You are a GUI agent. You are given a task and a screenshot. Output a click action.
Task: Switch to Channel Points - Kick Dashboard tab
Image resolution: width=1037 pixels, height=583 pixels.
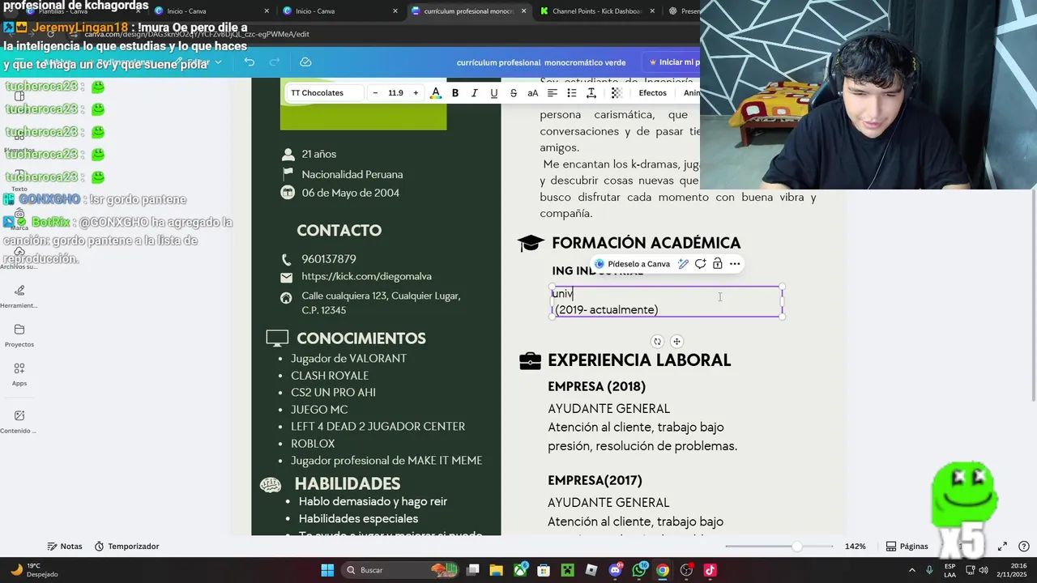coord(597,11)
